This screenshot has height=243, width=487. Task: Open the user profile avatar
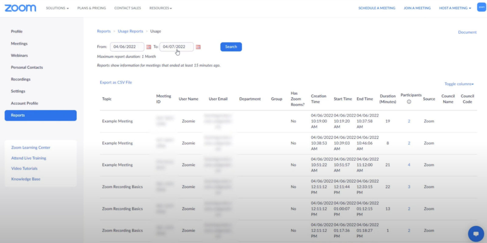(x=481, y=8)
